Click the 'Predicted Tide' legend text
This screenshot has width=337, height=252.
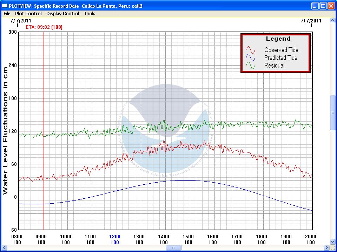coord(281,58)
